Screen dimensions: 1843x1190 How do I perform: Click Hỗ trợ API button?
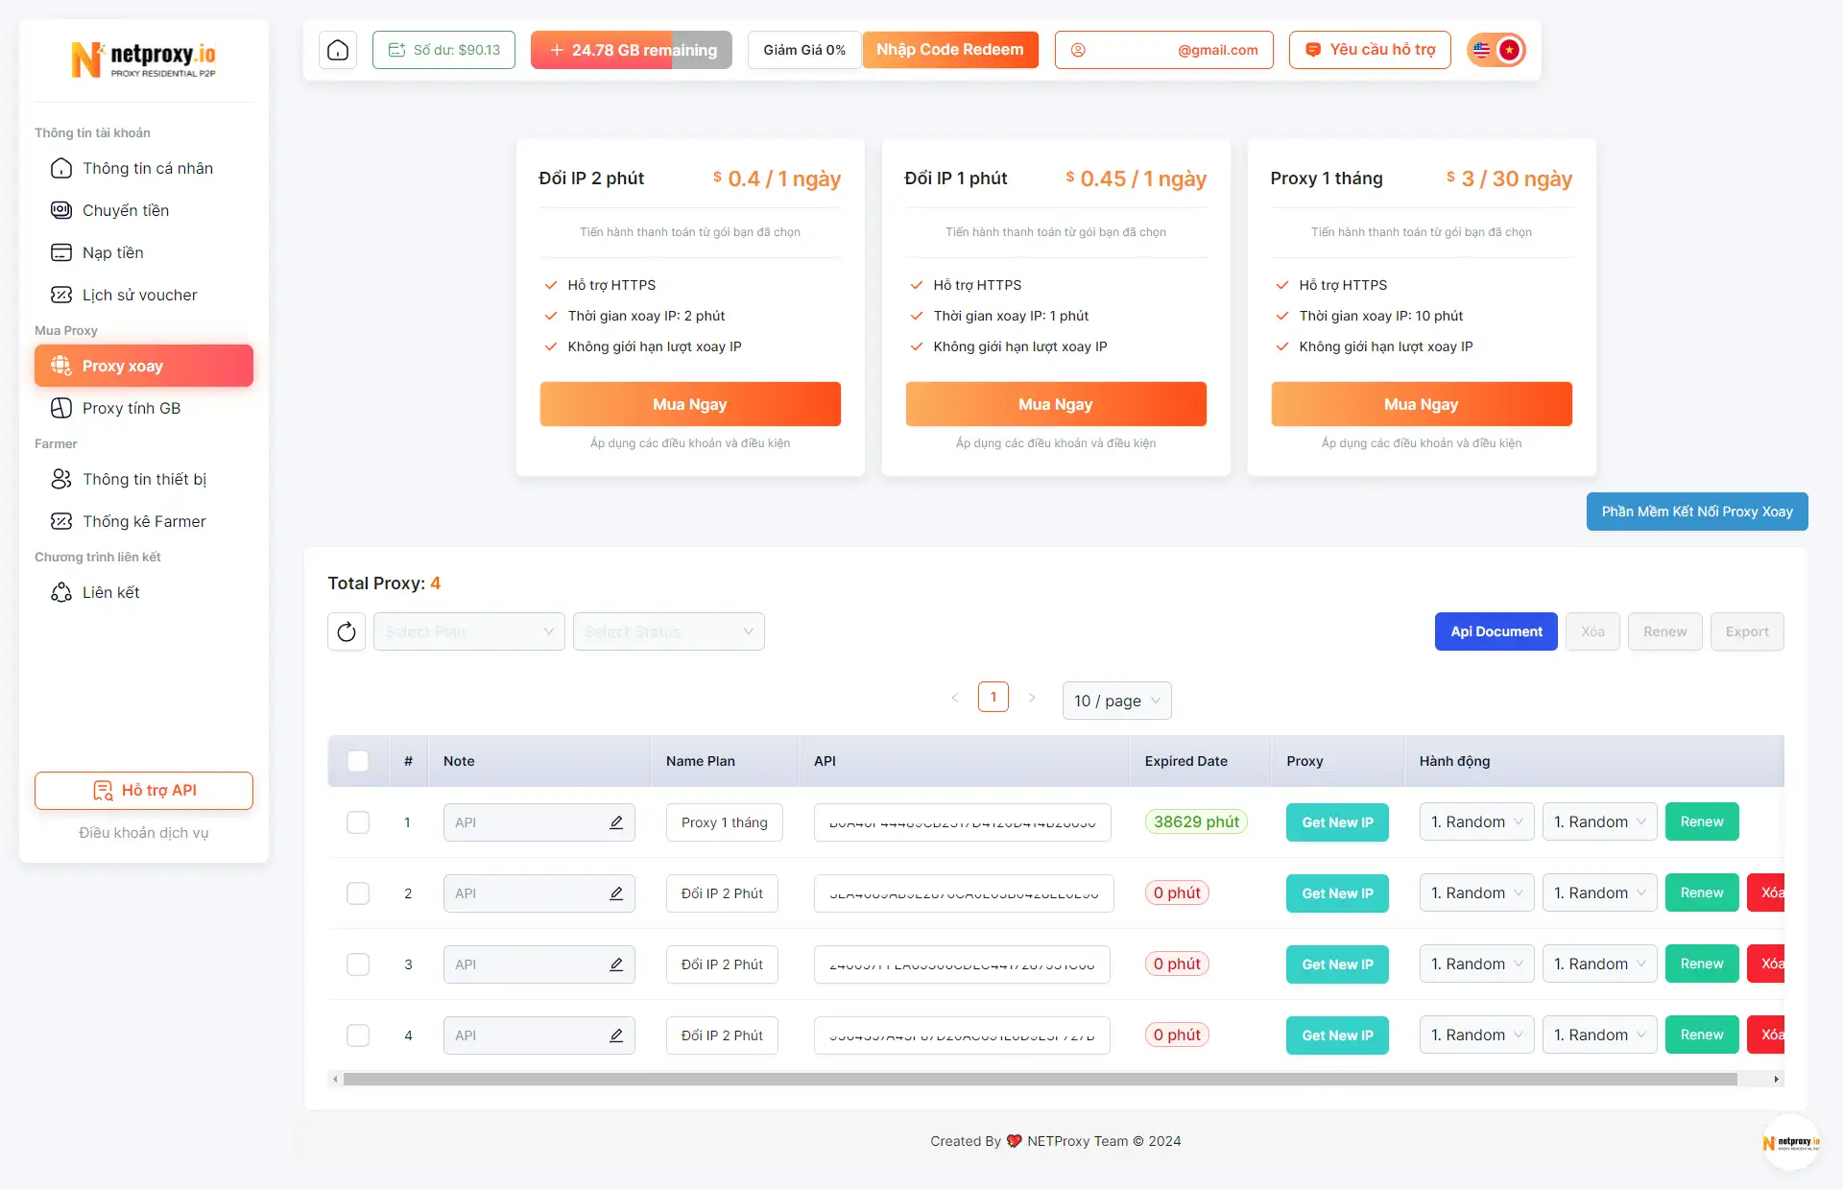[144, 791]
